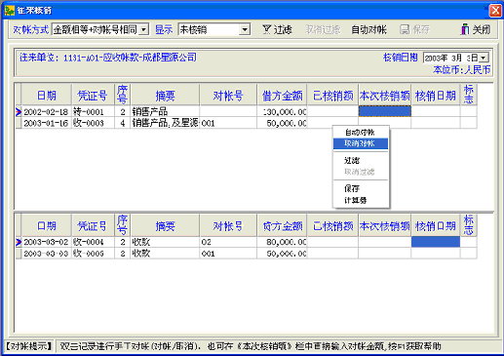Select the date cell 2003-01-16
Viewport: 504px width, 356px height.
(46, 123)
